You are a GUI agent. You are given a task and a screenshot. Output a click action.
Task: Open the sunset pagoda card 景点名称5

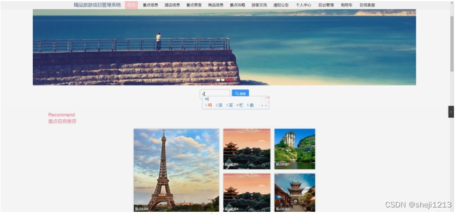[x=247, y=149]
